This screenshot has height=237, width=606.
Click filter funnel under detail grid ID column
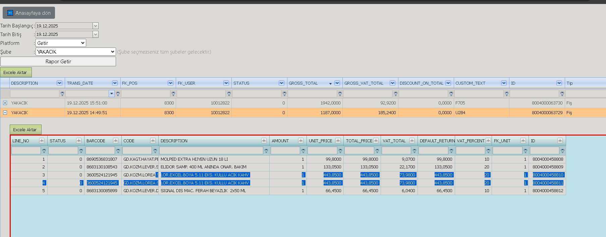(x=562, y=151)
